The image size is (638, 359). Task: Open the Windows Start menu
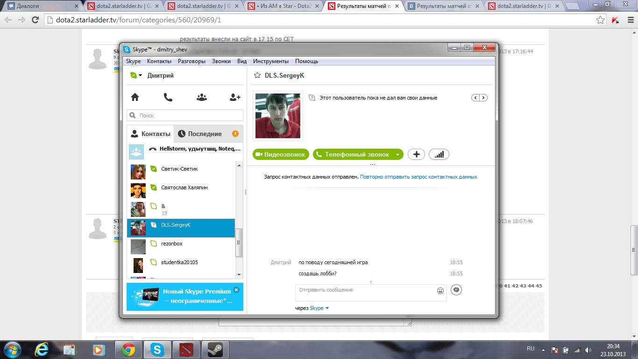click(12, 350)
